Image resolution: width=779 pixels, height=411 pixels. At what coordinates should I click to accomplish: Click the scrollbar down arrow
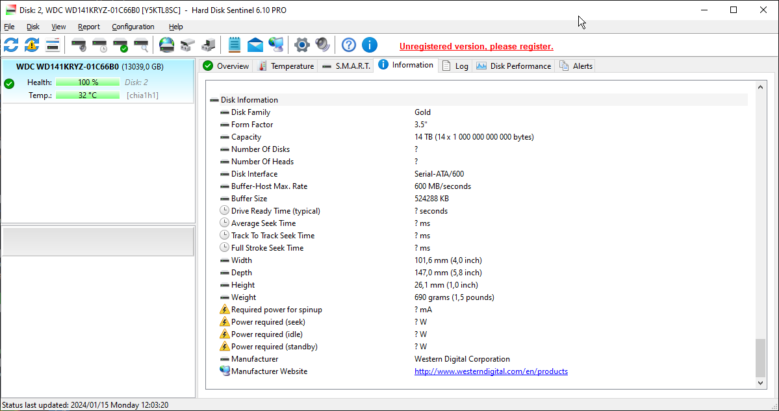[x=760, y=382]
